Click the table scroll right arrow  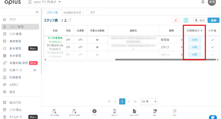click(218, 59)
